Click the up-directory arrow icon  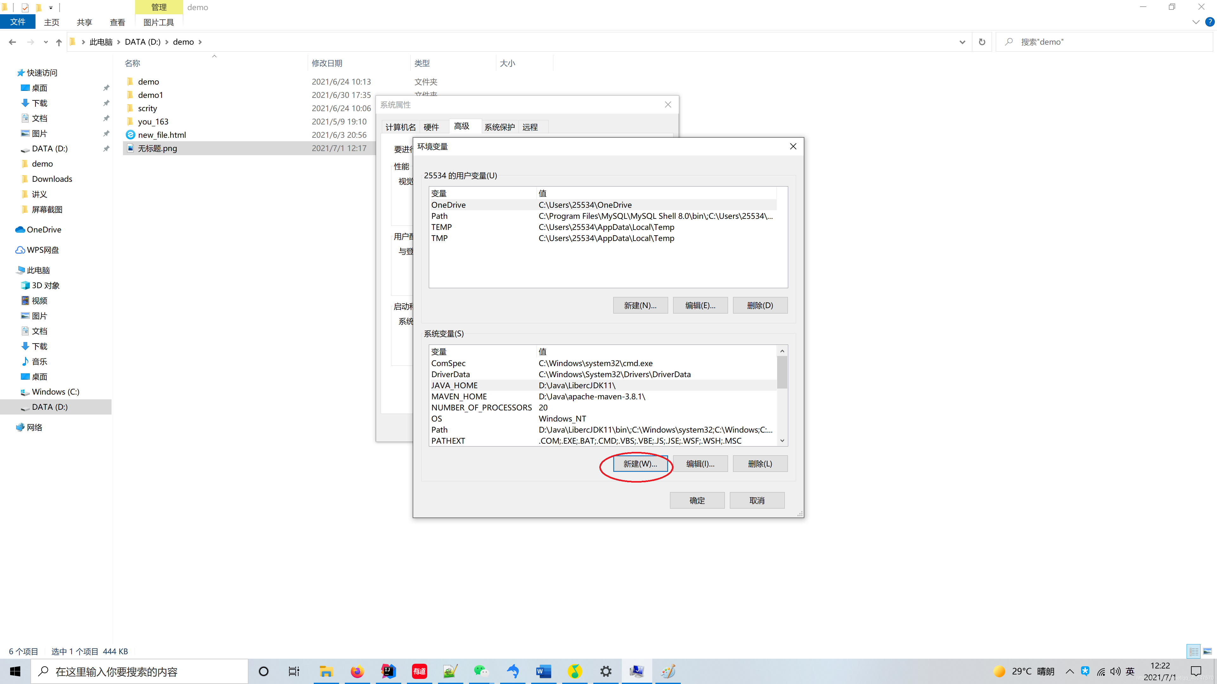pos(59,42)
